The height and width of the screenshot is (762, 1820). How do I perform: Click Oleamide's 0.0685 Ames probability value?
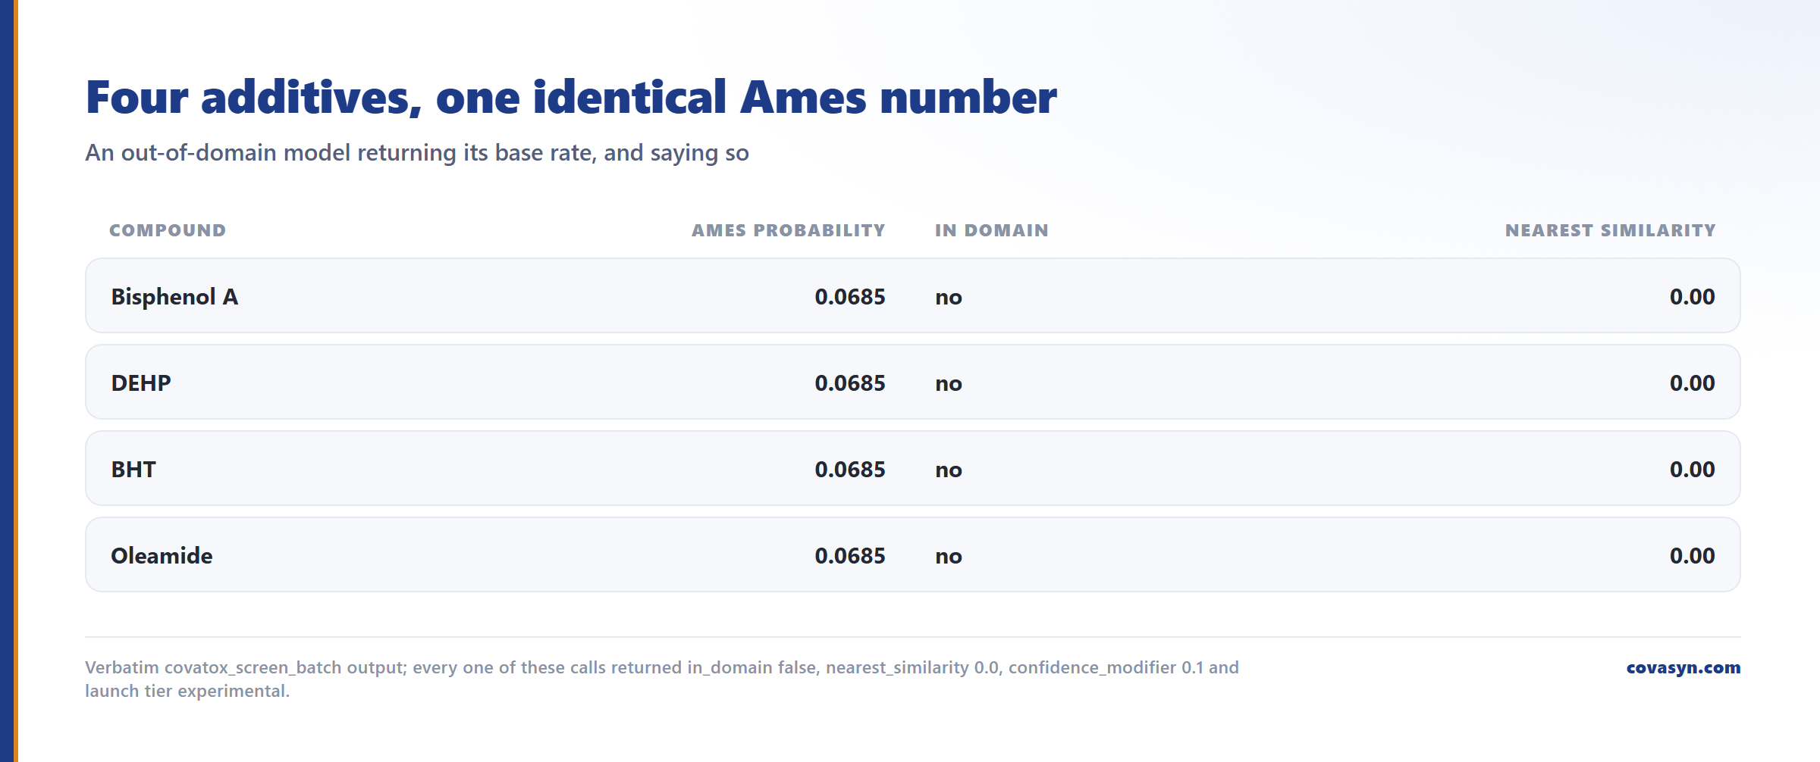coord(850,555)
